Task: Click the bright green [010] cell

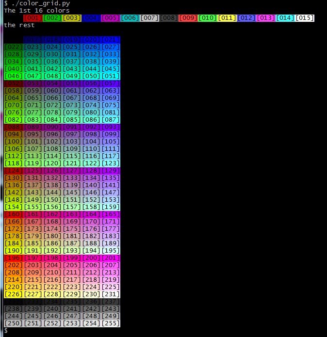Action: [x=208, y=18]
